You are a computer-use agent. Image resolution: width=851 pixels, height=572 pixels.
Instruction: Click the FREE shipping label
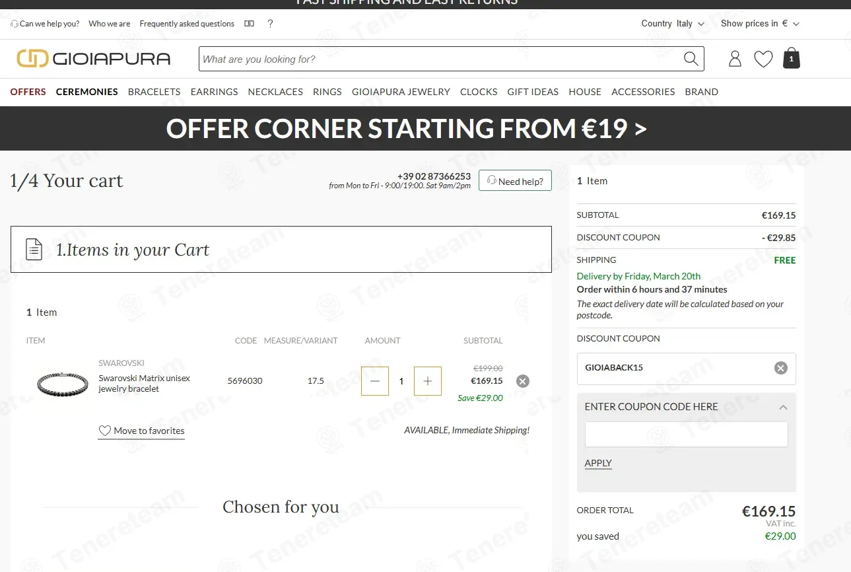(785, 260)
